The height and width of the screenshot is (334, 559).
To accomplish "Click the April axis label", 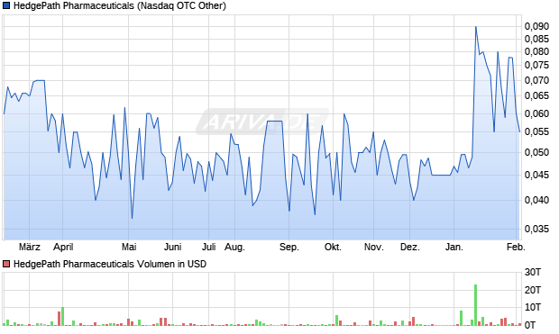I will (63, 247).
